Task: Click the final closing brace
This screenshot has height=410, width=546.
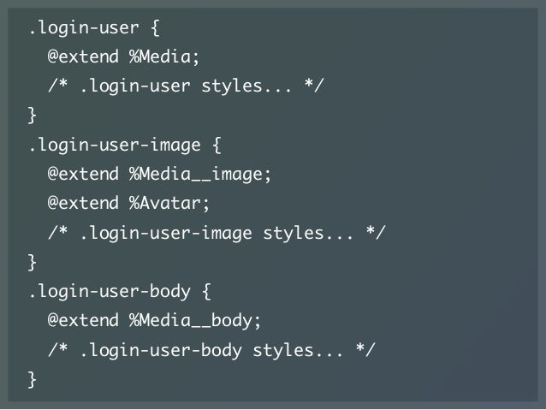Action: [x=32, y=379]
